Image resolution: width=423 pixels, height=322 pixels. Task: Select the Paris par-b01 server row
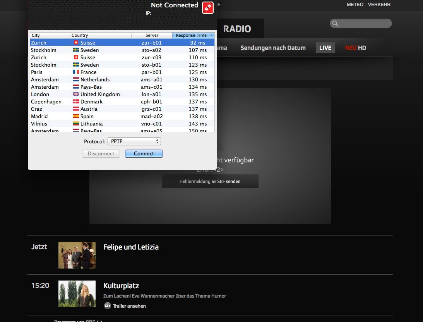pyautogui.click(x=122, y=72)
